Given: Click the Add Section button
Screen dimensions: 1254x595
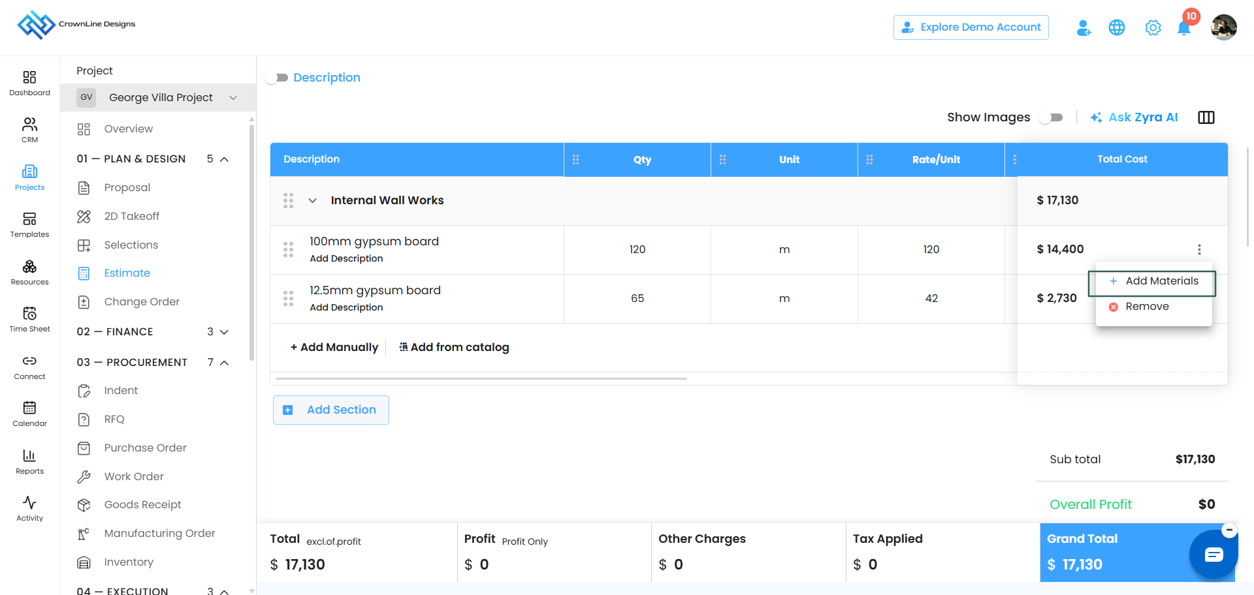Looking at the screenshot, I should pos(331,410).
